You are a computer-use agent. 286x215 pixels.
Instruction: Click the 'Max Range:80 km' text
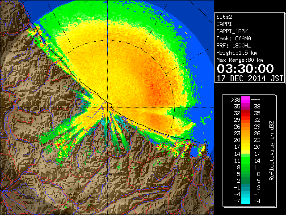pos(240,60)
